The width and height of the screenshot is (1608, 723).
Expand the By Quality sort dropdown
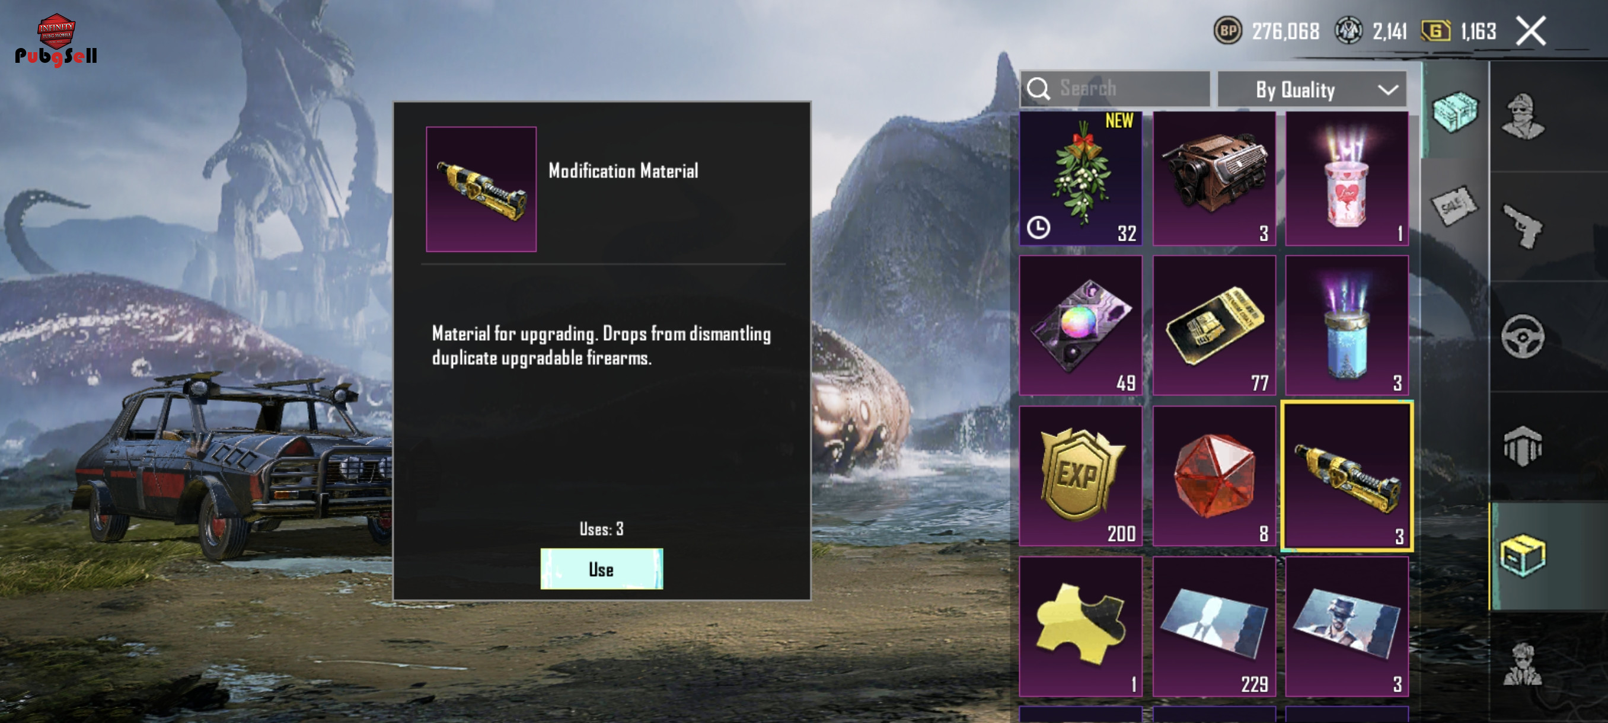pos(1312,90)
